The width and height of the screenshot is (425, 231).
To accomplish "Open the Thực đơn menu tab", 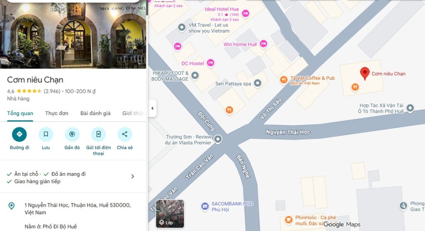I will (56, 113).
